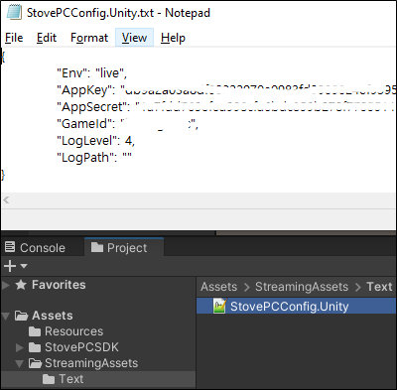Open the create dropdown arrow beside plus

(24, 266)
